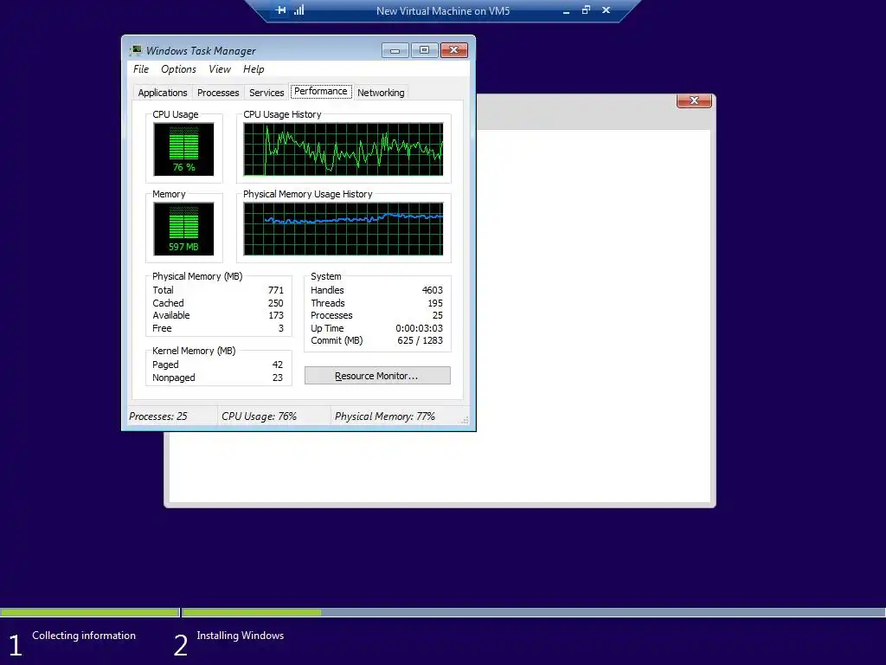Click the Physical Memory Usage History graph
The width and height of the screenshot is (886, 665).
(x=343, y=229)
